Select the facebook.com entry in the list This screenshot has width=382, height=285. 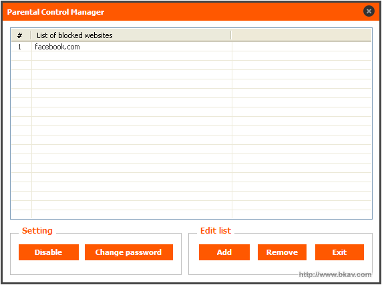57,47
